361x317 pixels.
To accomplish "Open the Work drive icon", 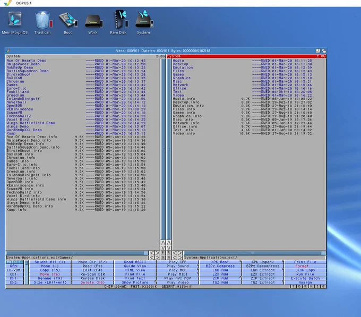I will [x=93, y=22].
